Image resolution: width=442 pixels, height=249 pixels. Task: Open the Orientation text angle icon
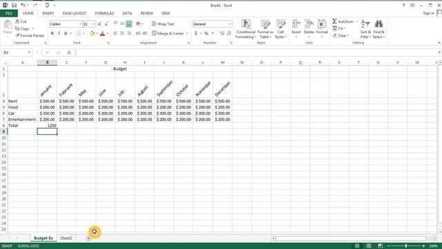(138, 24)
